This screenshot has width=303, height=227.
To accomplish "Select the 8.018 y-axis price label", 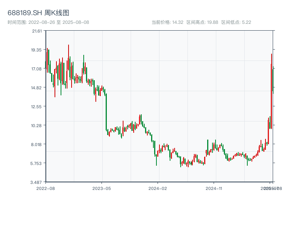I will coord(37,145).
